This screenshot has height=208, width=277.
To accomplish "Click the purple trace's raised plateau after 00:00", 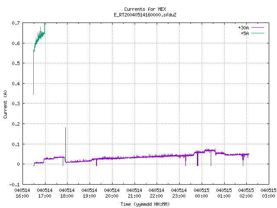I will click(x=210, y=150).
